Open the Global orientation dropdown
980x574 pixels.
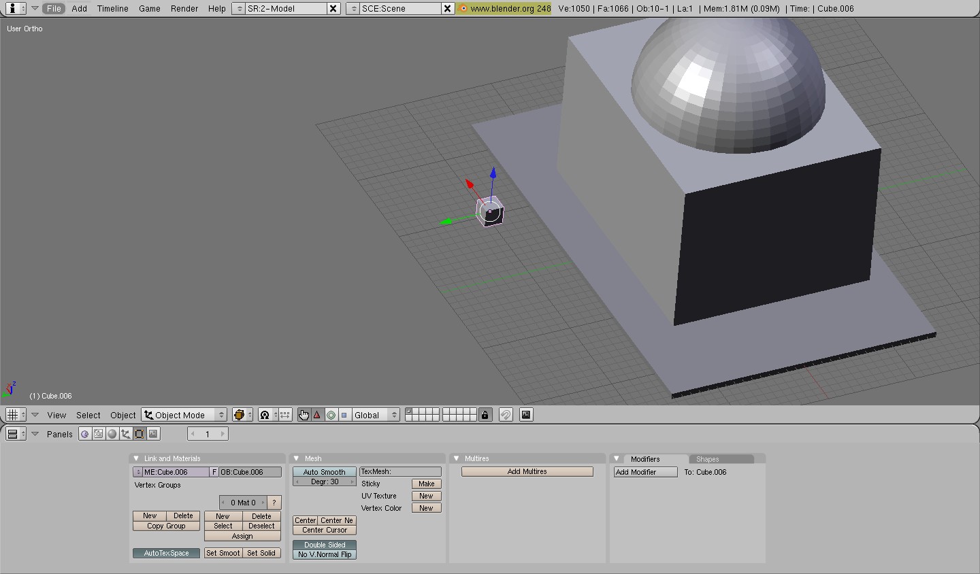coord(375,415)
